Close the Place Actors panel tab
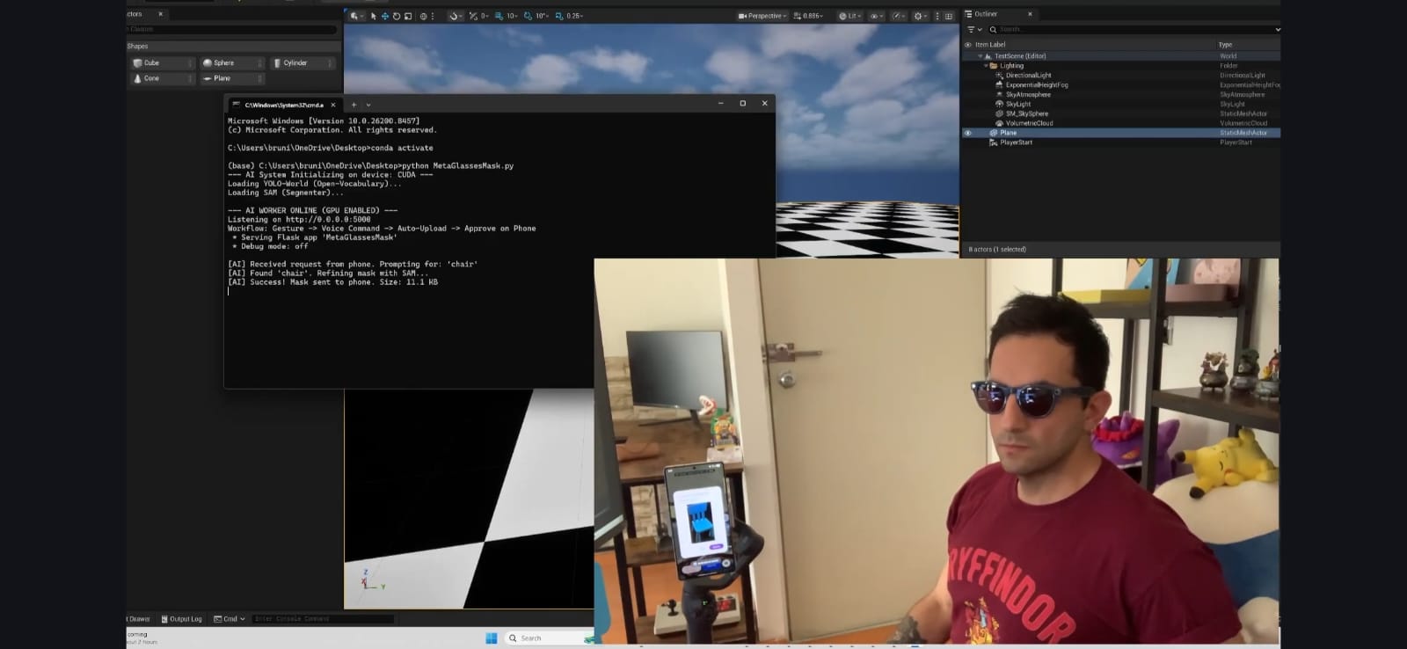This screenshot has height=649, width=1407. coord(160,14)
